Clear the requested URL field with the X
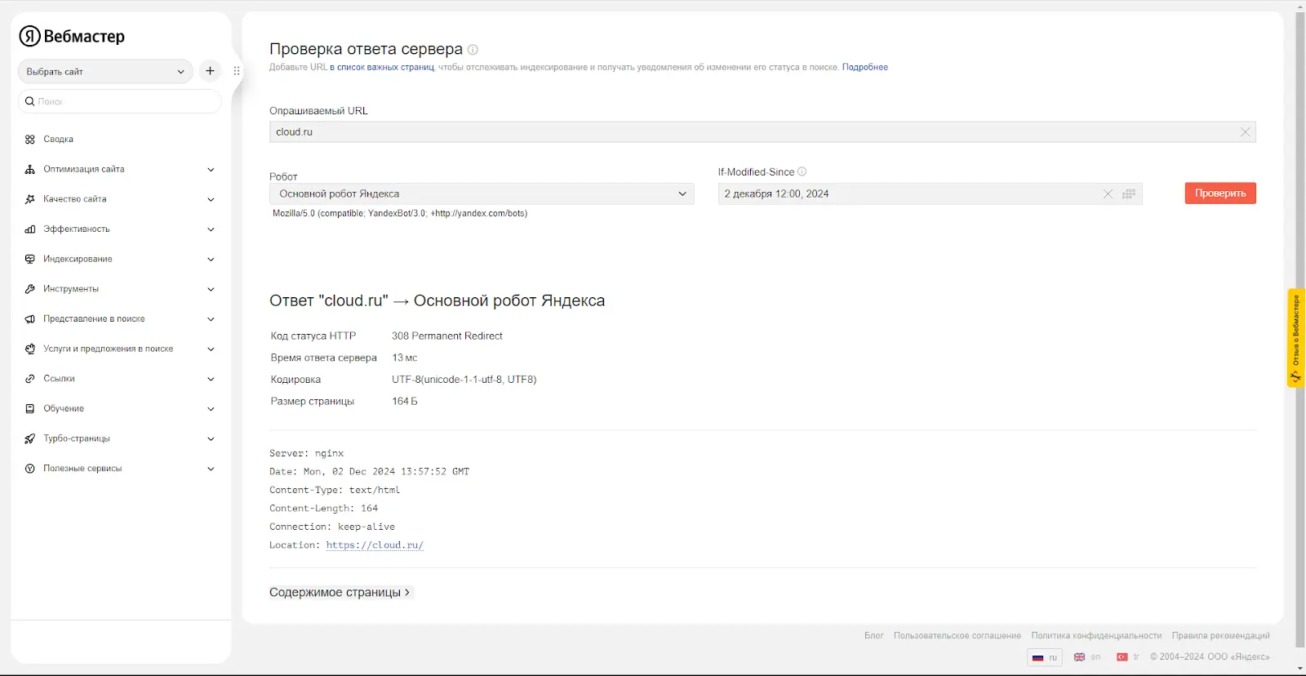 click(1246, 132)
